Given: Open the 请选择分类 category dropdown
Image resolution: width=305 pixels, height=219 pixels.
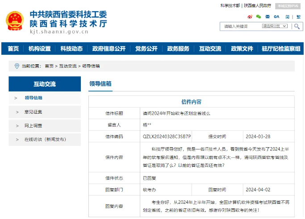Looking at the screenshot, I should 274,26.
